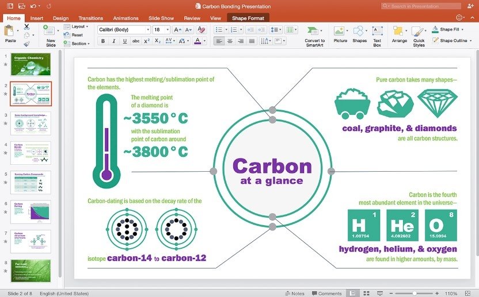The width and height of the screenshot is (479, 297).
Task: Click the Undo arrow icon
Action: (33, 6)
